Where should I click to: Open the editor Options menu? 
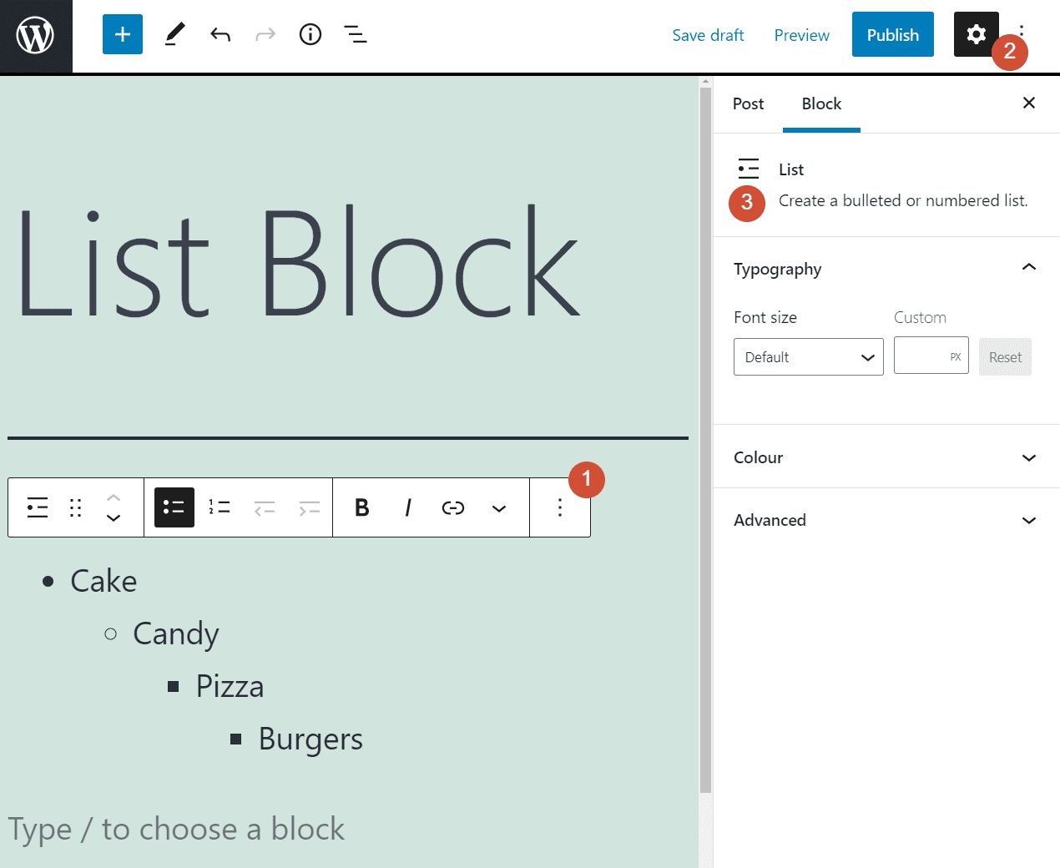tap(1022, 34)
